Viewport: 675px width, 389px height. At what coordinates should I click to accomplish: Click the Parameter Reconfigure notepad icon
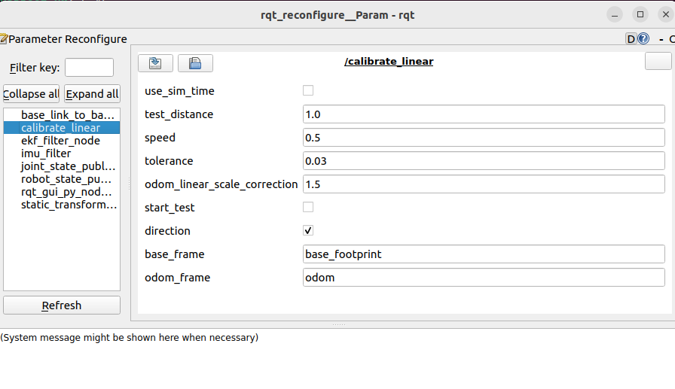pos(4,39)
